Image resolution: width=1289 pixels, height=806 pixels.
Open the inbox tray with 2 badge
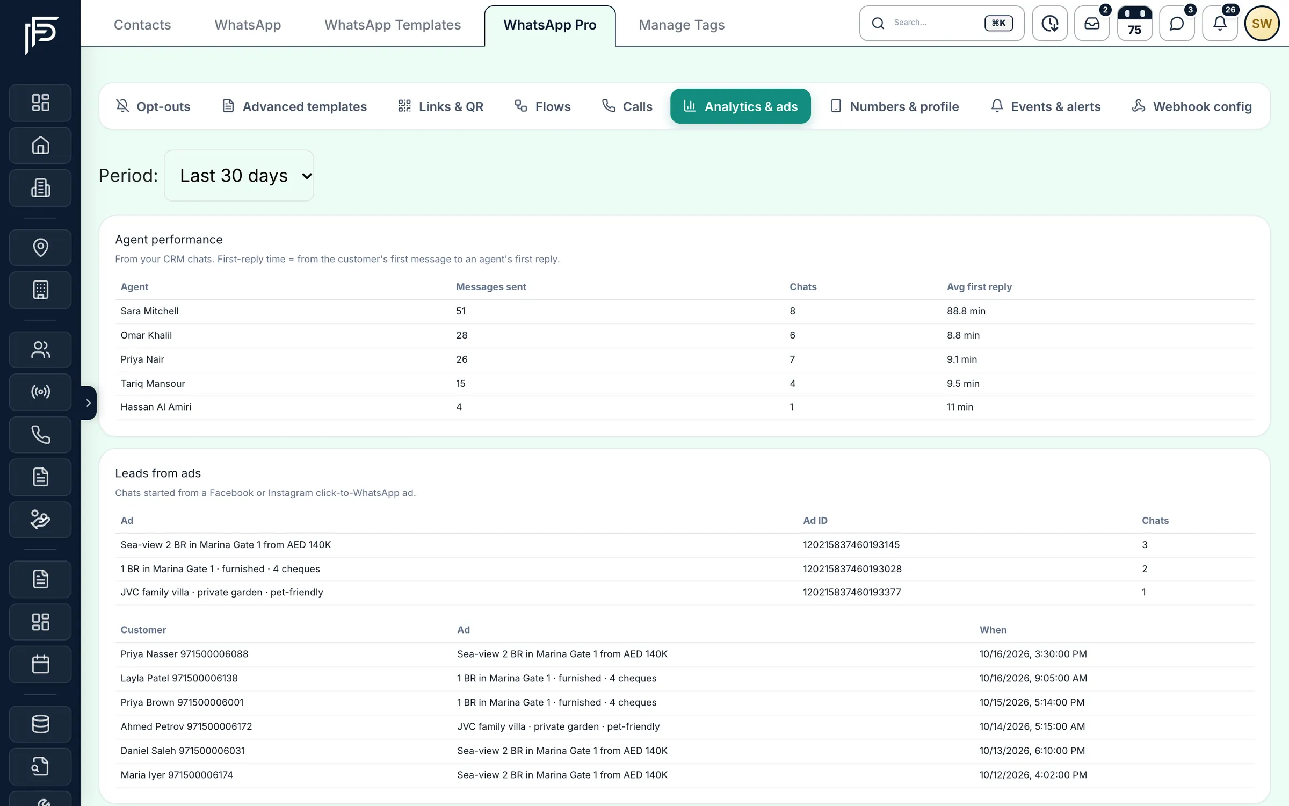[x=1092, y=23]
